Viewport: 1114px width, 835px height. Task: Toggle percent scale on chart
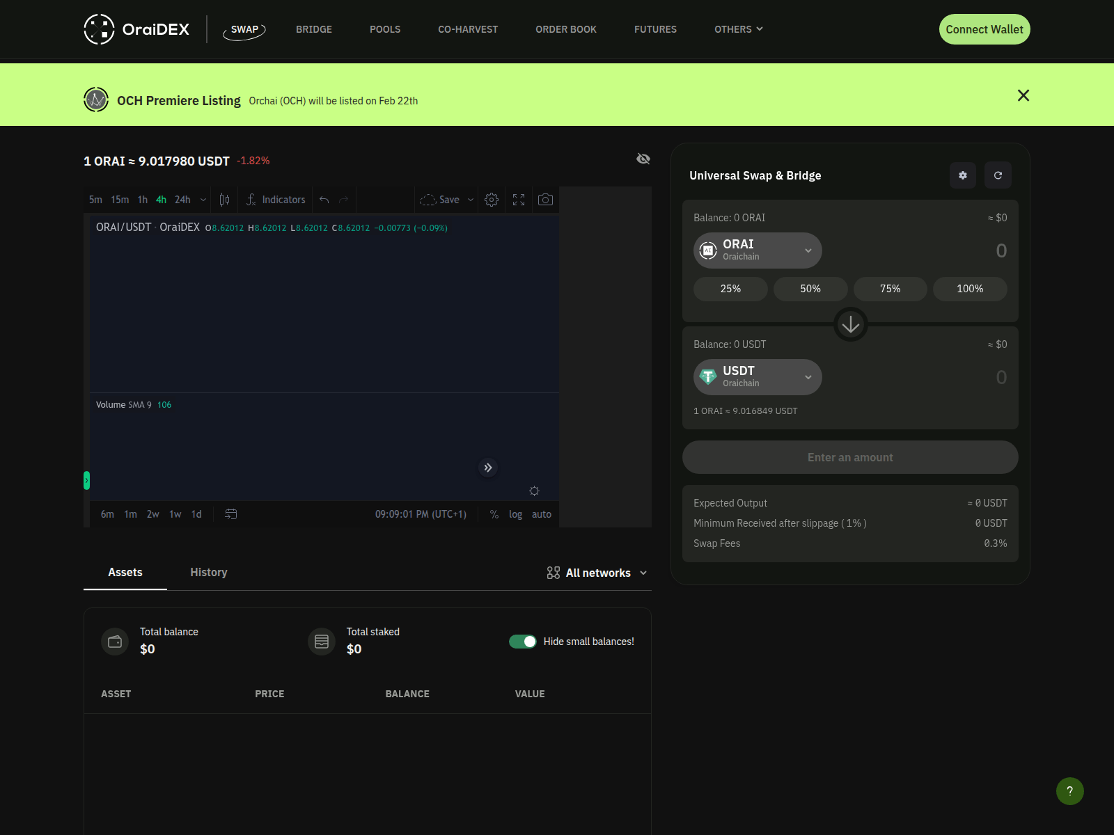pyautogui.click(x=494, y=514)
